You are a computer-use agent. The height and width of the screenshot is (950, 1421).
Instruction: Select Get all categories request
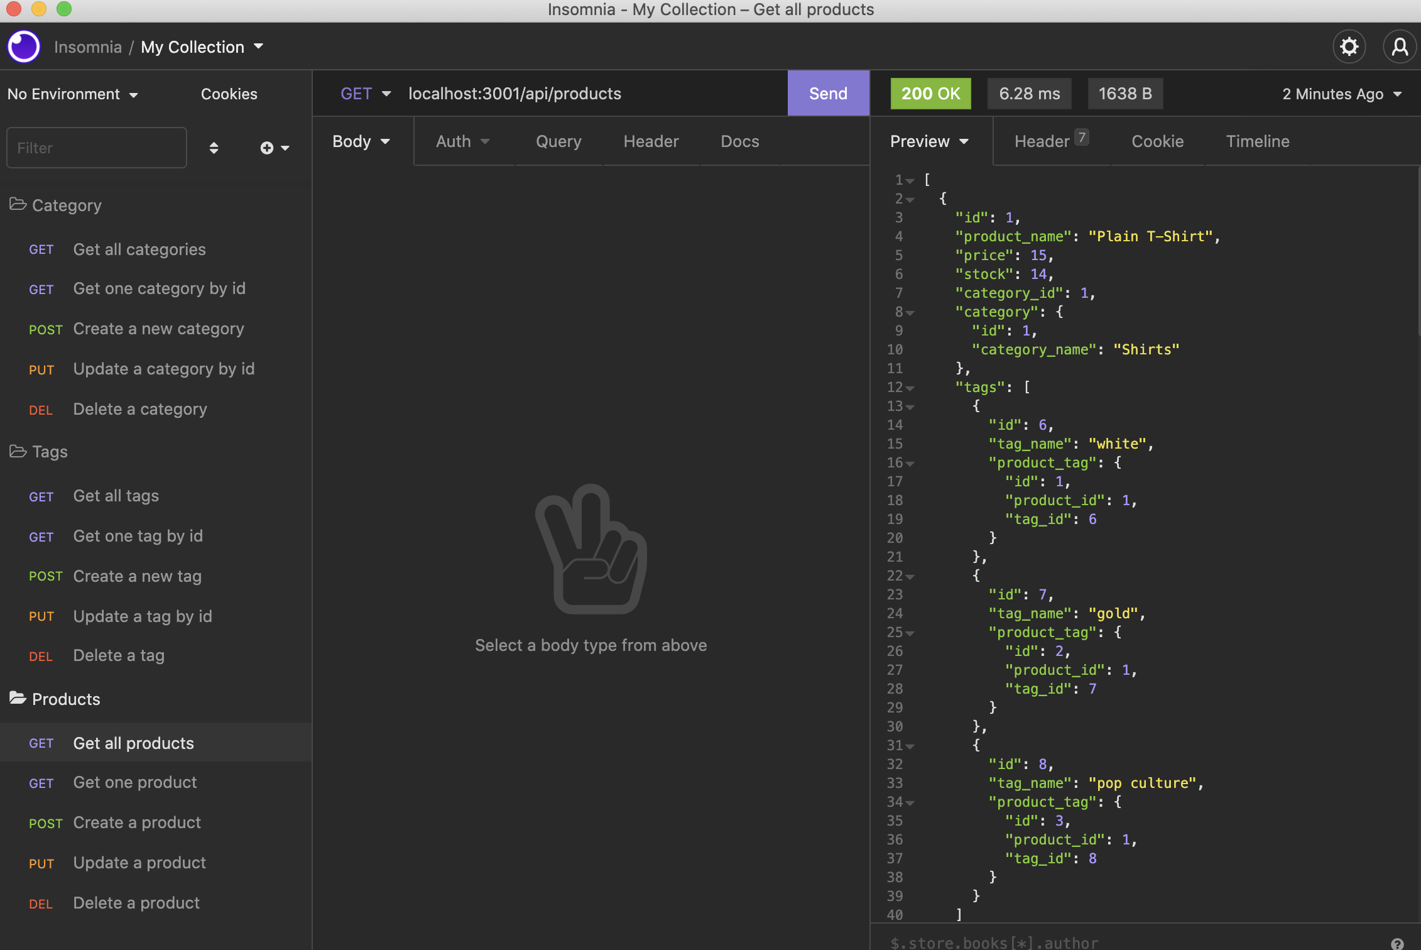(x=156, y=249)
